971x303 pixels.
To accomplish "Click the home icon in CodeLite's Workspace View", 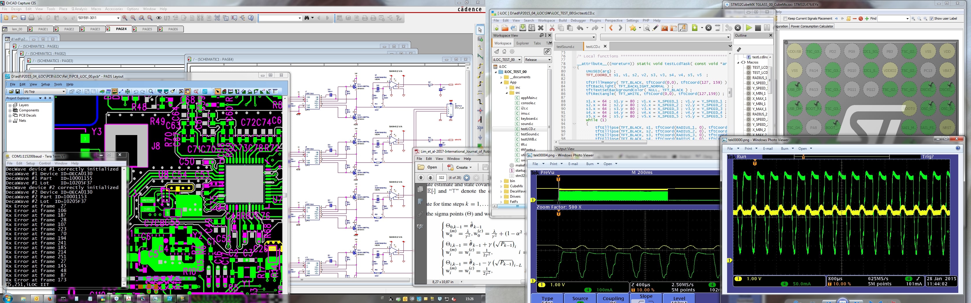I will (504, 52).
